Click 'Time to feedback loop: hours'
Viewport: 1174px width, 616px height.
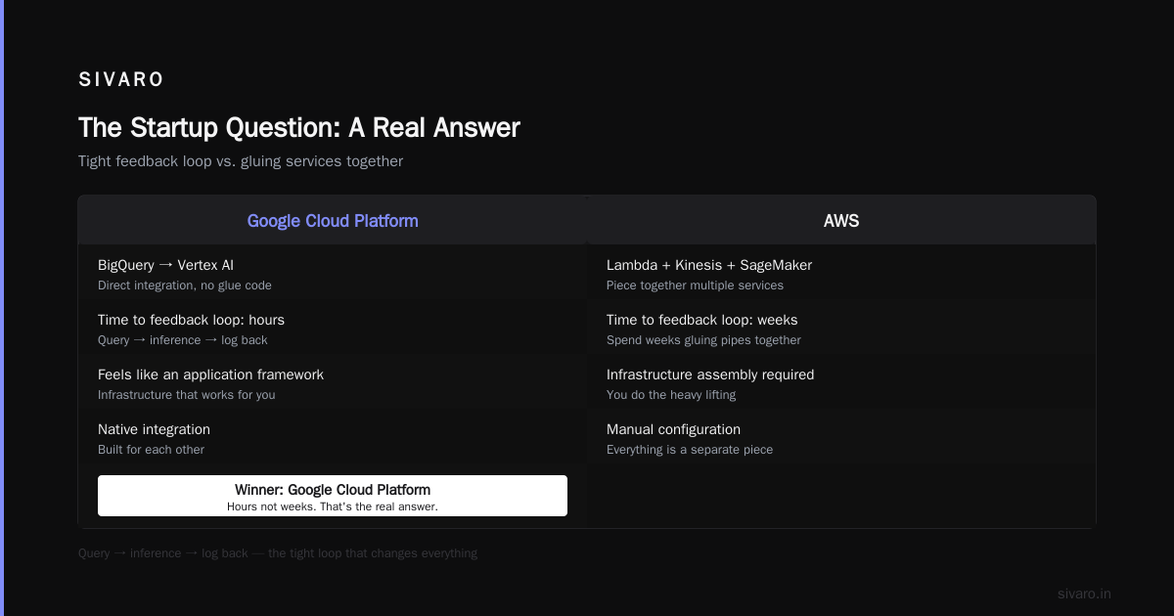coord(191,320)
